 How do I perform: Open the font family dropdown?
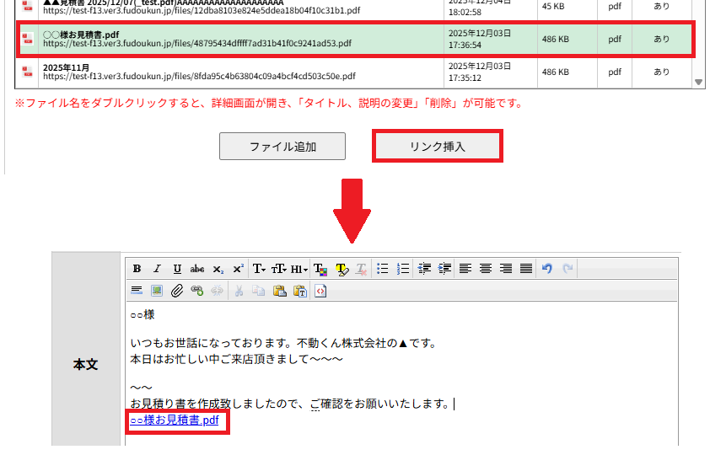(x=259, y=269)
